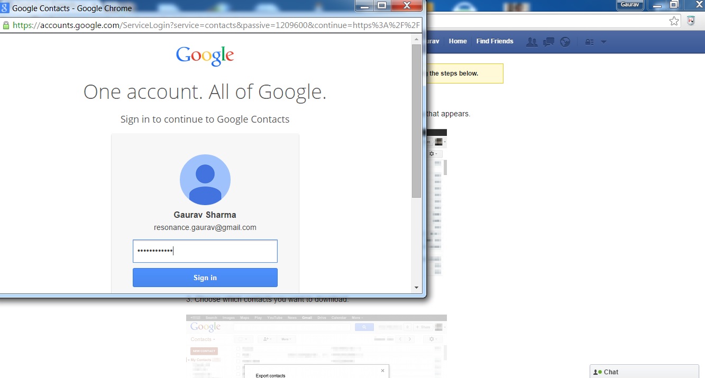The image size is (705, 378).
Task: Click the Google Chrome icon in popup title bar
Action: 5,7
